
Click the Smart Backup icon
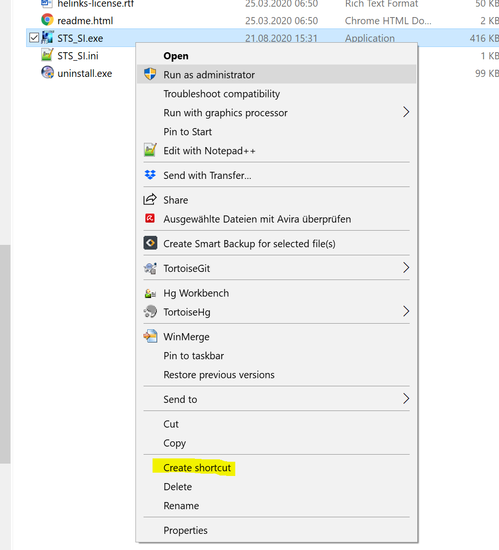(150, 243)
